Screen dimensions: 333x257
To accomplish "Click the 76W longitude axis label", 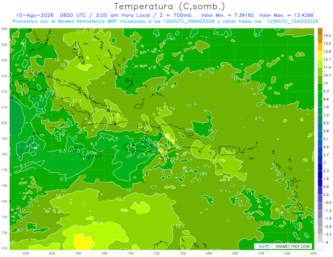I will [x=104, y=253].
